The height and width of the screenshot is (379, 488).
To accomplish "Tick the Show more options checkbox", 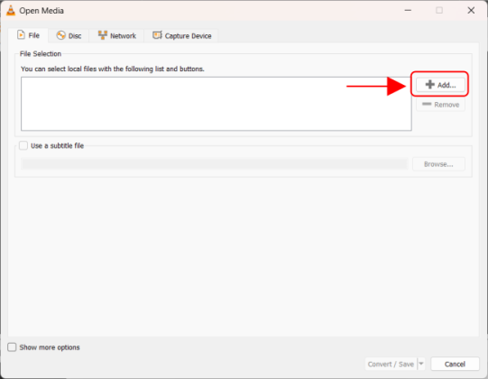I will [12, 347].
